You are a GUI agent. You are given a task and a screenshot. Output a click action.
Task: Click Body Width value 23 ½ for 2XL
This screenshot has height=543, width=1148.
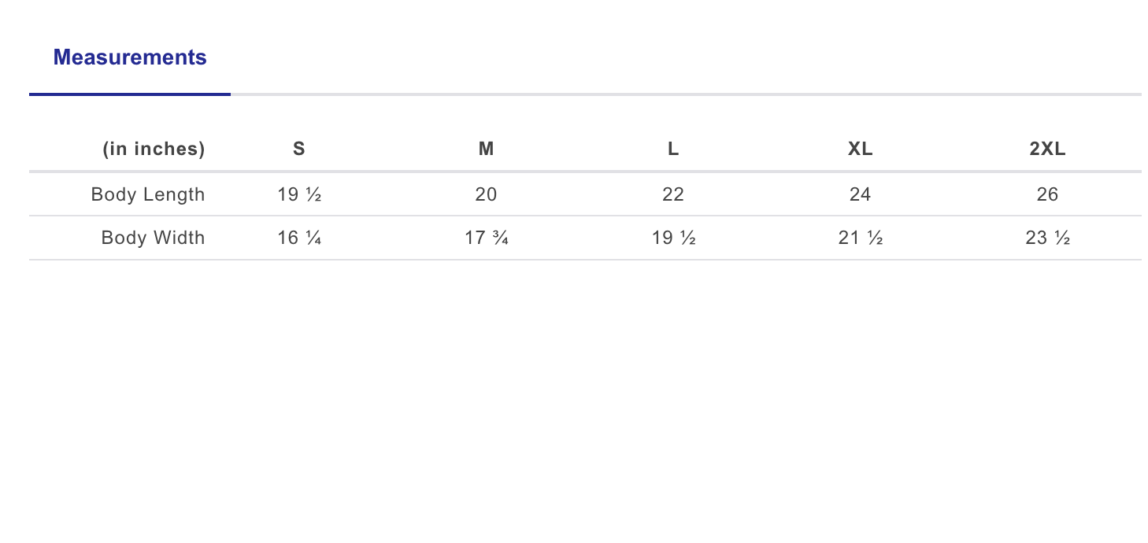(1047, 238)
